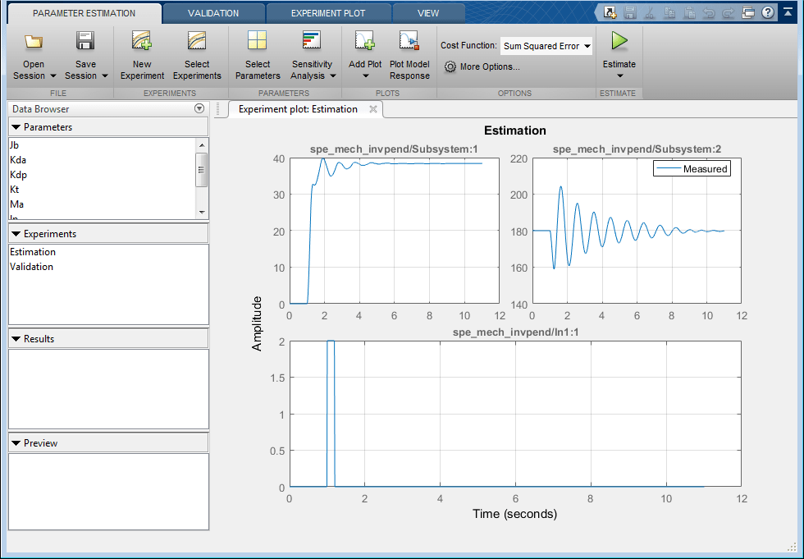Collapse the Parameters panel

click(x=16, y=127)
